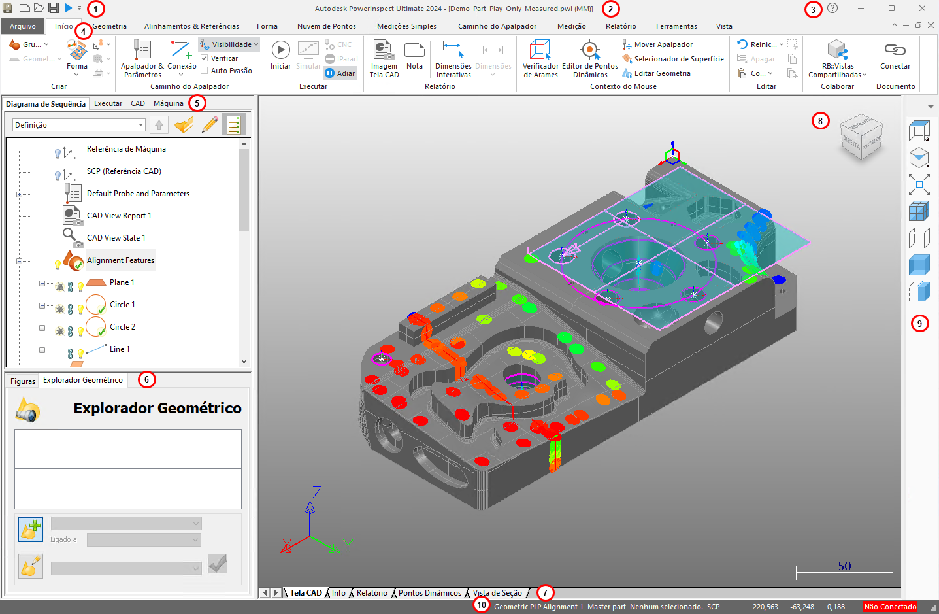Toggle light bulb for Referência de Máquina
The height and width of the screenshot is (614, 939).
coord(58,154)
